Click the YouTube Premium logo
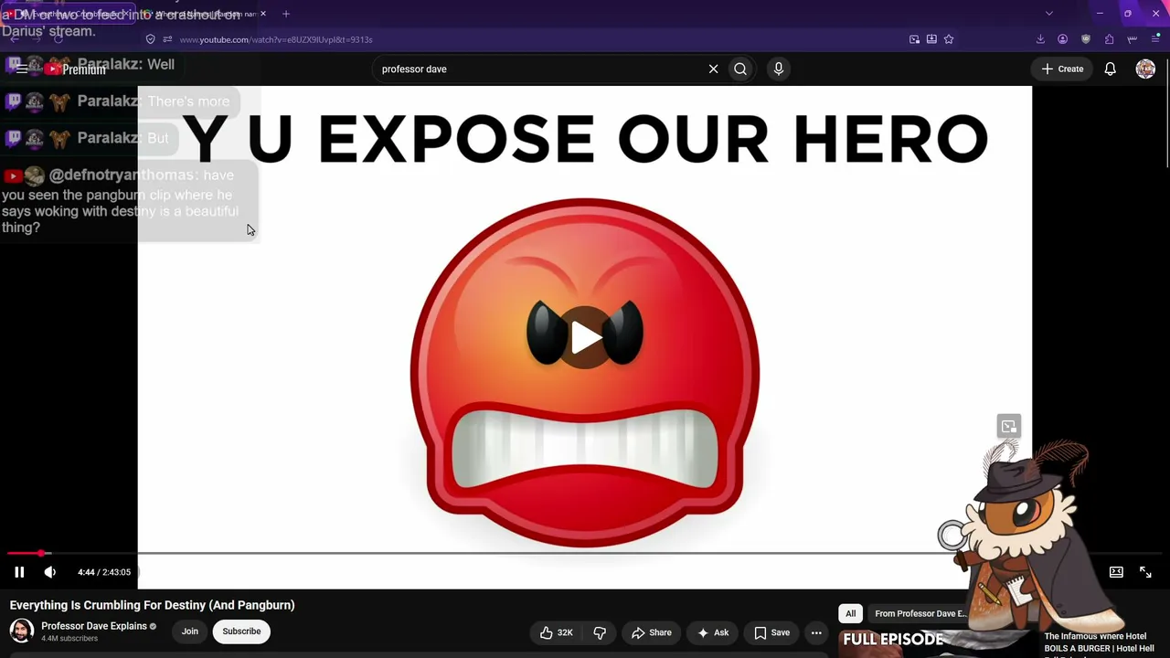 [77, 69]
